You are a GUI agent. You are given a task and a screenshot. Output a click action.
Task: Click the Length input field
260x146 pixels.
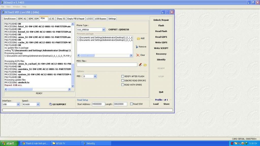click(120, 104)
